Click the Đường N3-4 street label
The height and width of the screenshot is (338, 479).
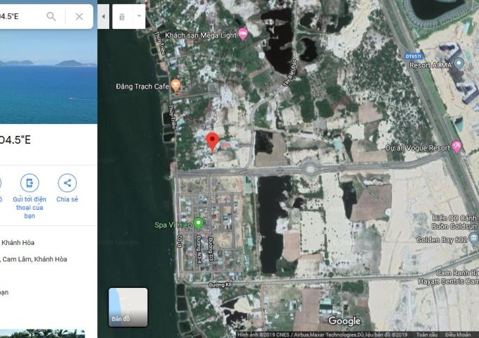click(199, 249)
